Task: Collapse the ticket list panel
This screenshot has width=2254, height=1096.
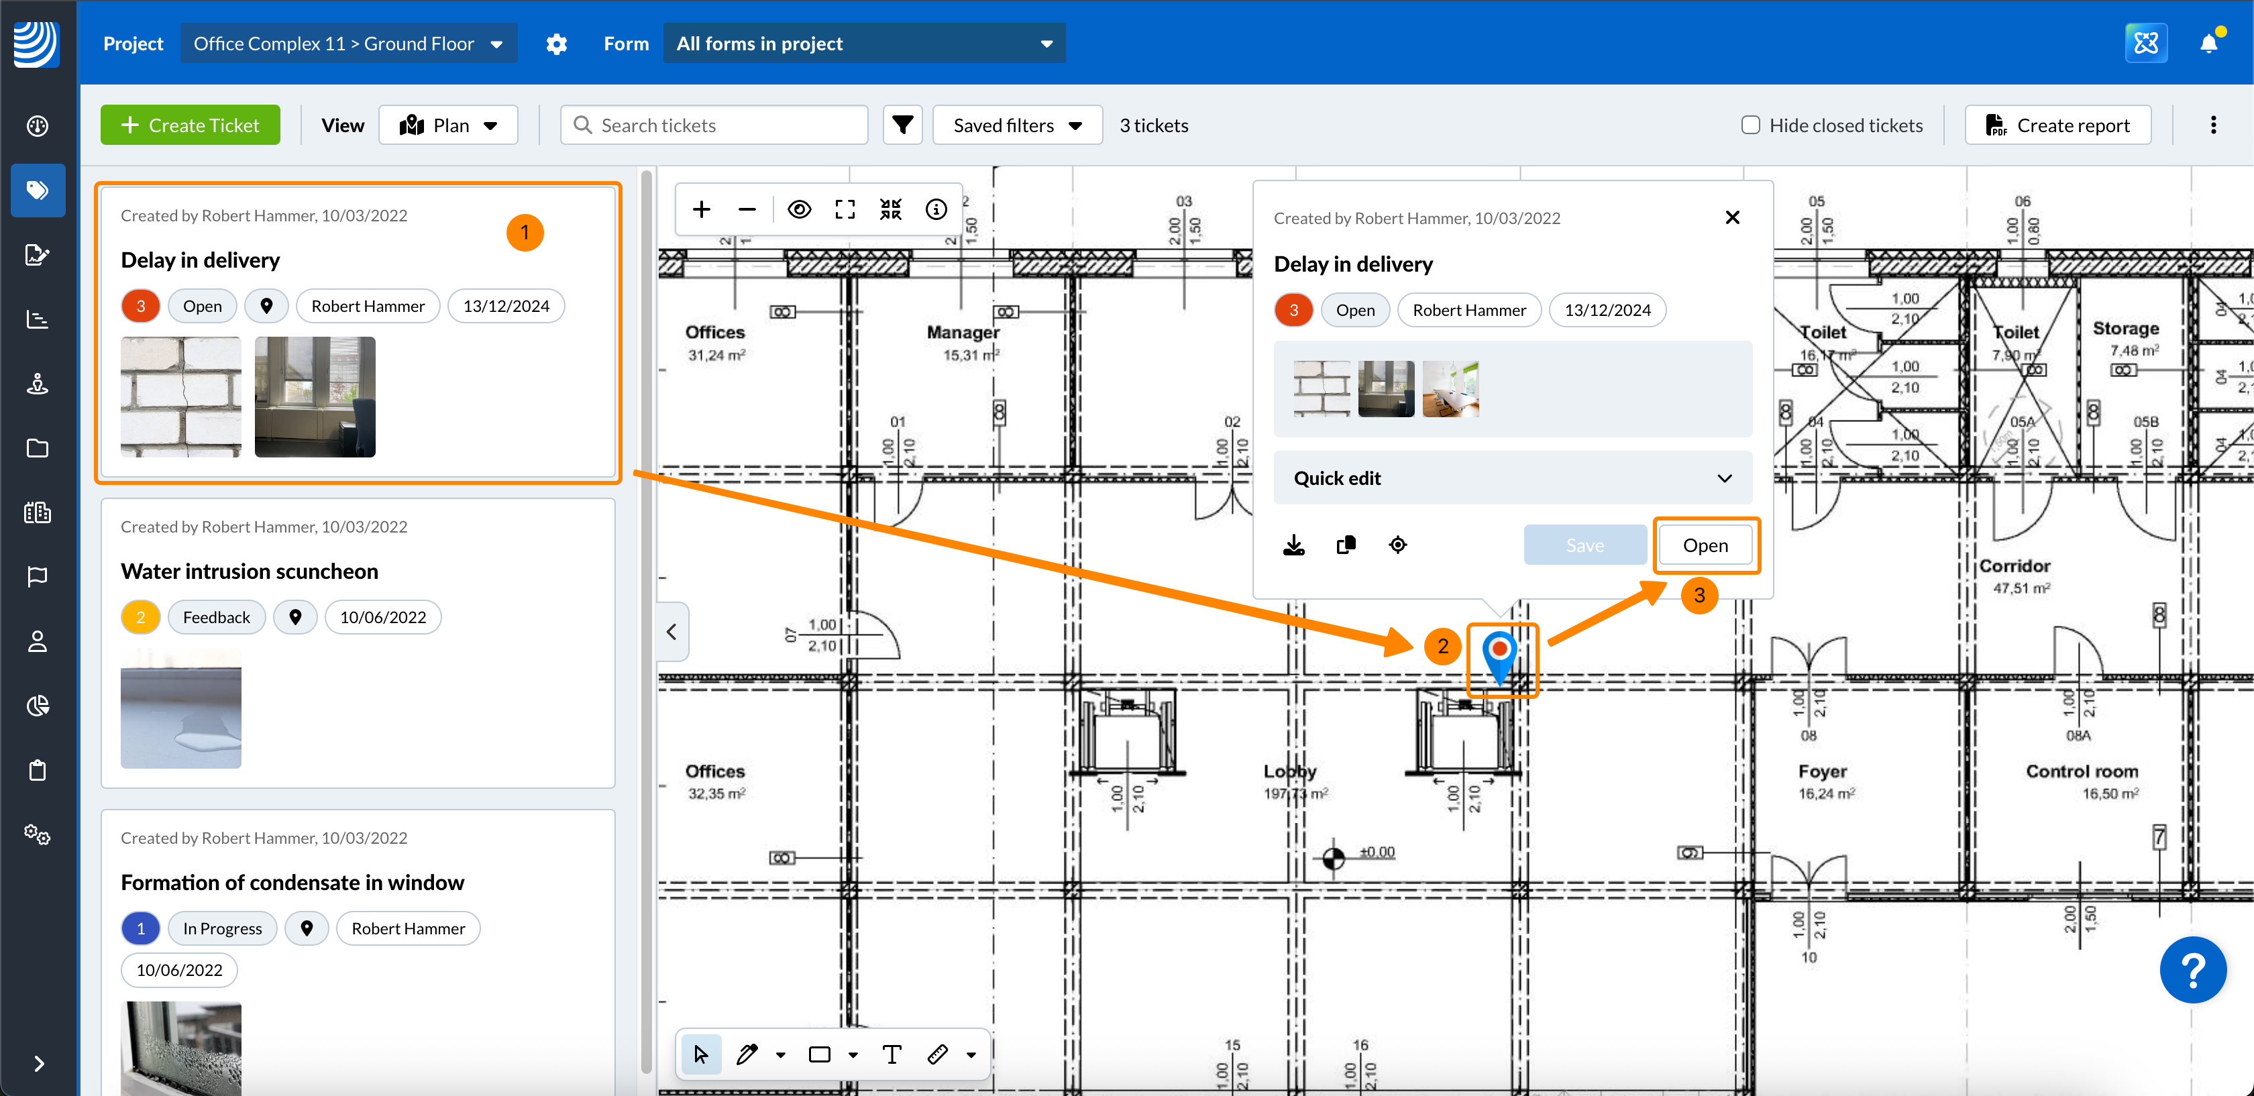Action: 672,632
